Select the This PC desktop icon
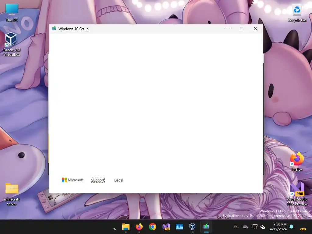Viewport: 312px width, 234px height. click(12, 13)
